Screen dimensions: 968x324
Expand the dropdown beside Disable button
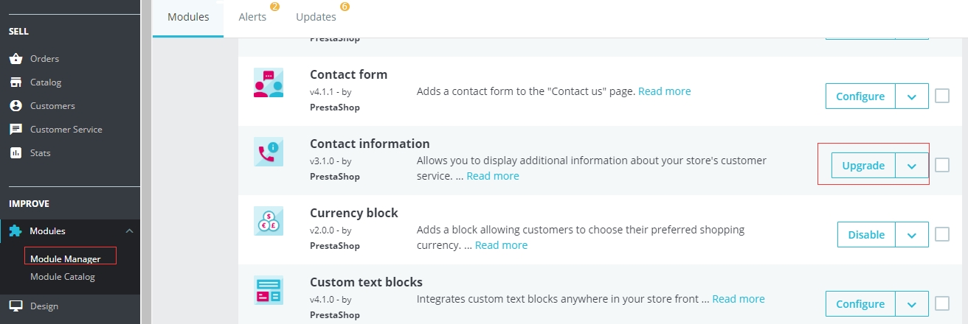pos(912,235)
